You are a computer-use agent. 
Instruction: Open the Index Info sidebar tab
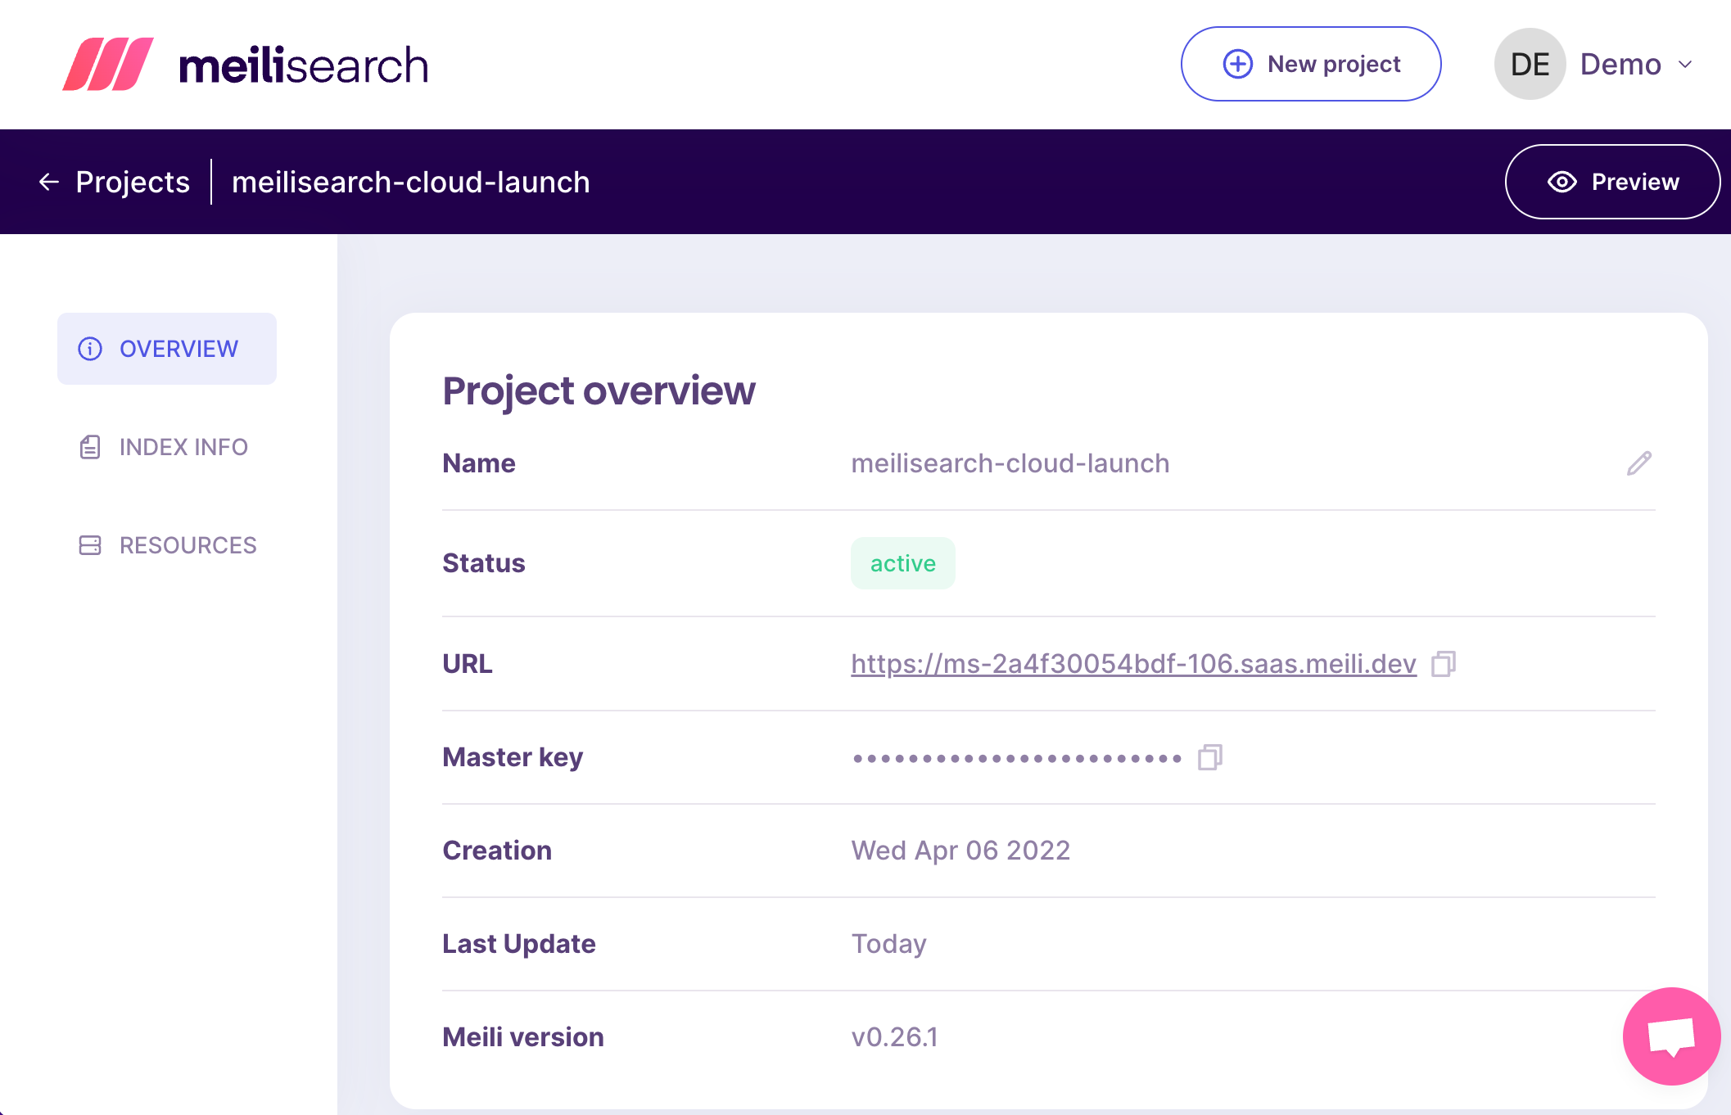(164, 447)
